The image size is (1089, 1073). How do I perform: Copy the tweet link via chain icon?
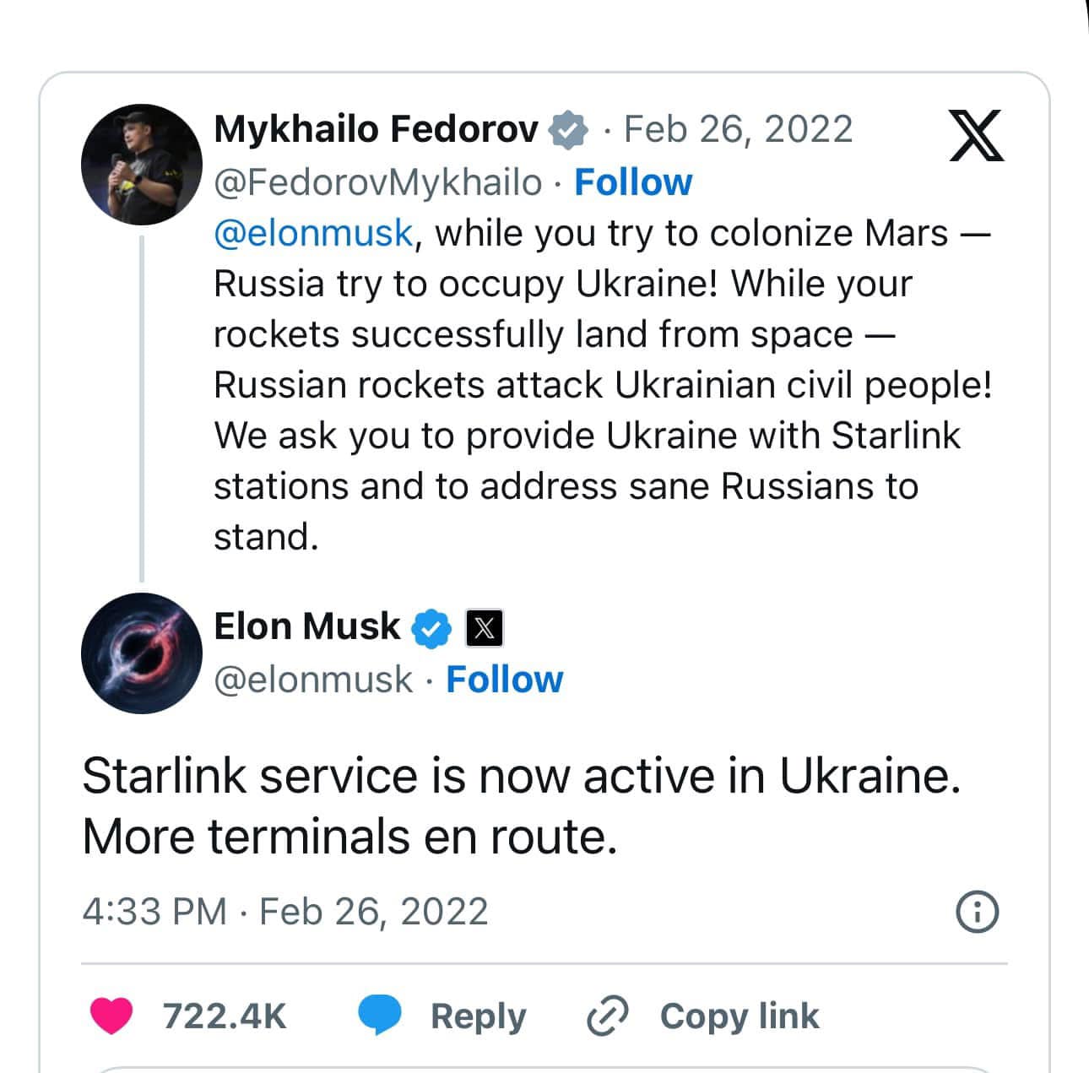tap(608, 1016)
